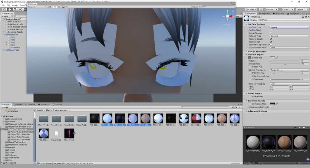Image resolution: width=310 pixels, height=168 pixels.
Task: Select the white PlayerFv12 document asset
Action: 56,133
